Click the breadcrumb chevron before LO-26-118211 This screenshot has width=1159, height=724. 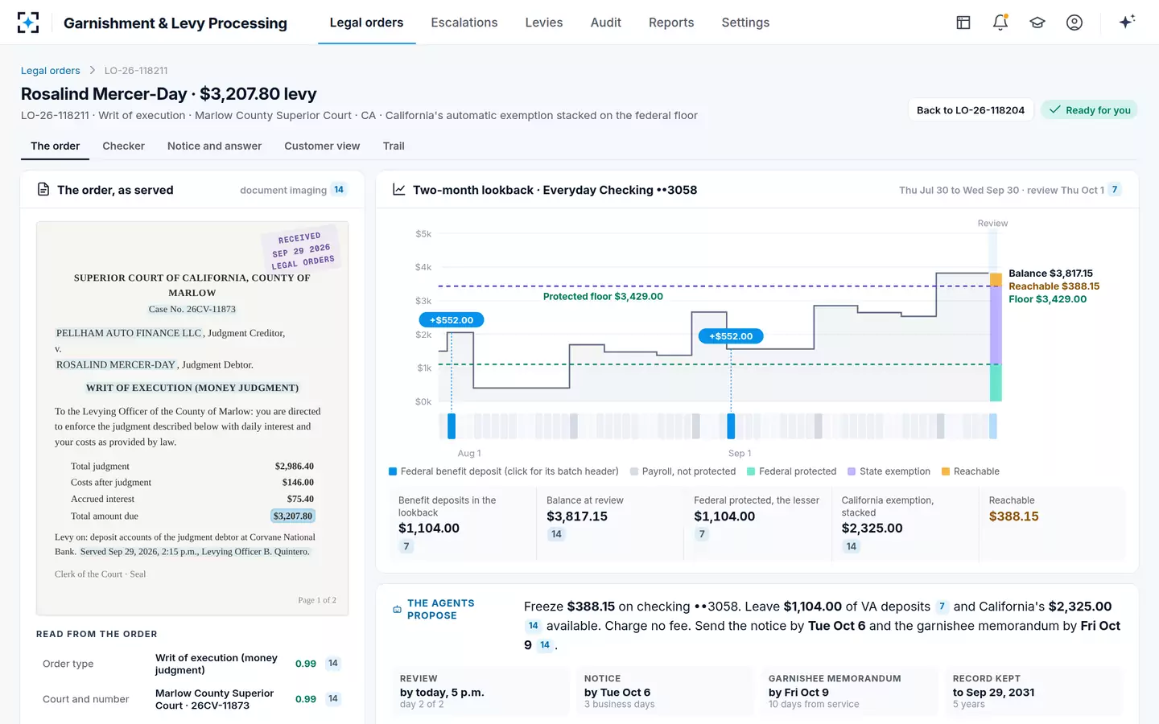click(93, 71)
